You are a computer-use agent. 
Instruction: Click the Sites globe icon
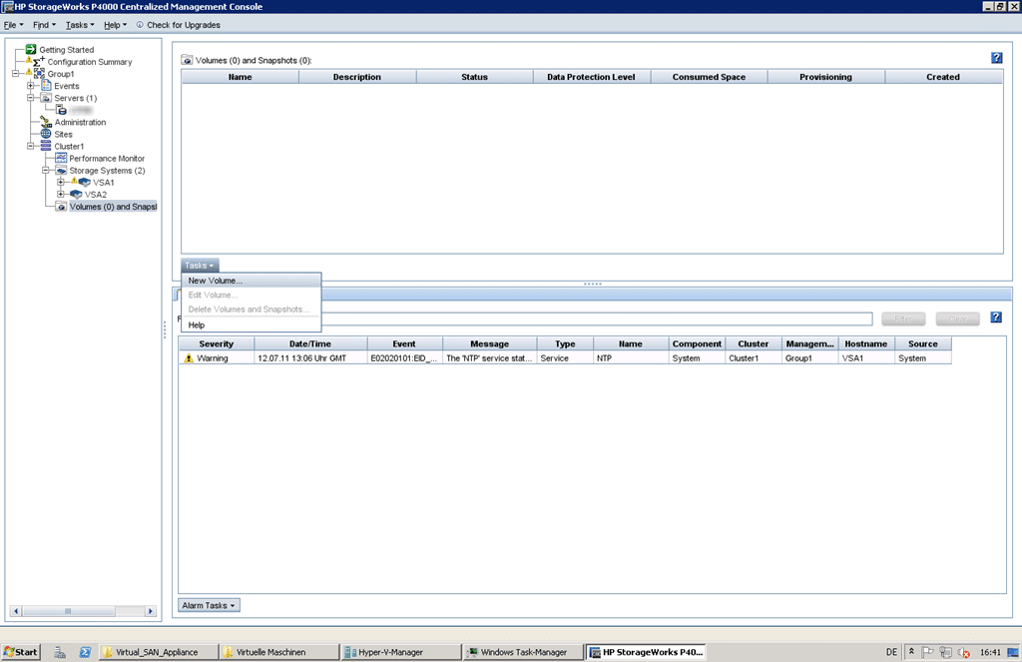46,134
